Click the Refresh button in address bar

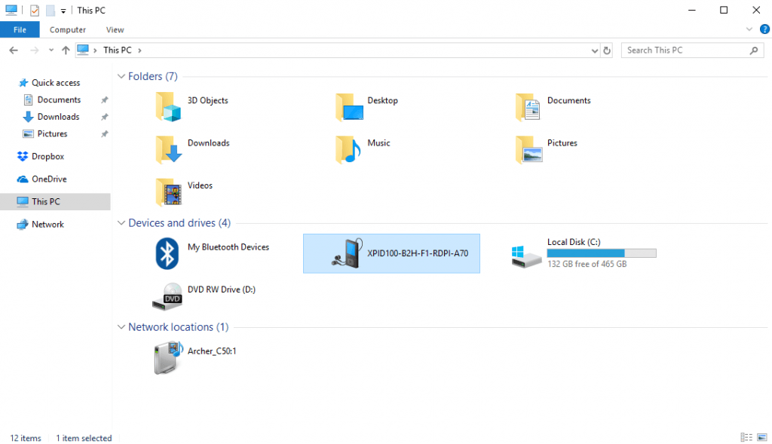pos(607,51)
